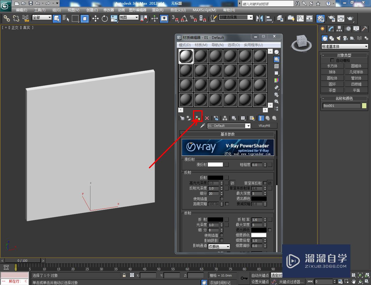The width and height of the screenshot is (371, 285).
Task: Open the 仅颜色 影响通道 dropdown
Action: tap(219, 247)
